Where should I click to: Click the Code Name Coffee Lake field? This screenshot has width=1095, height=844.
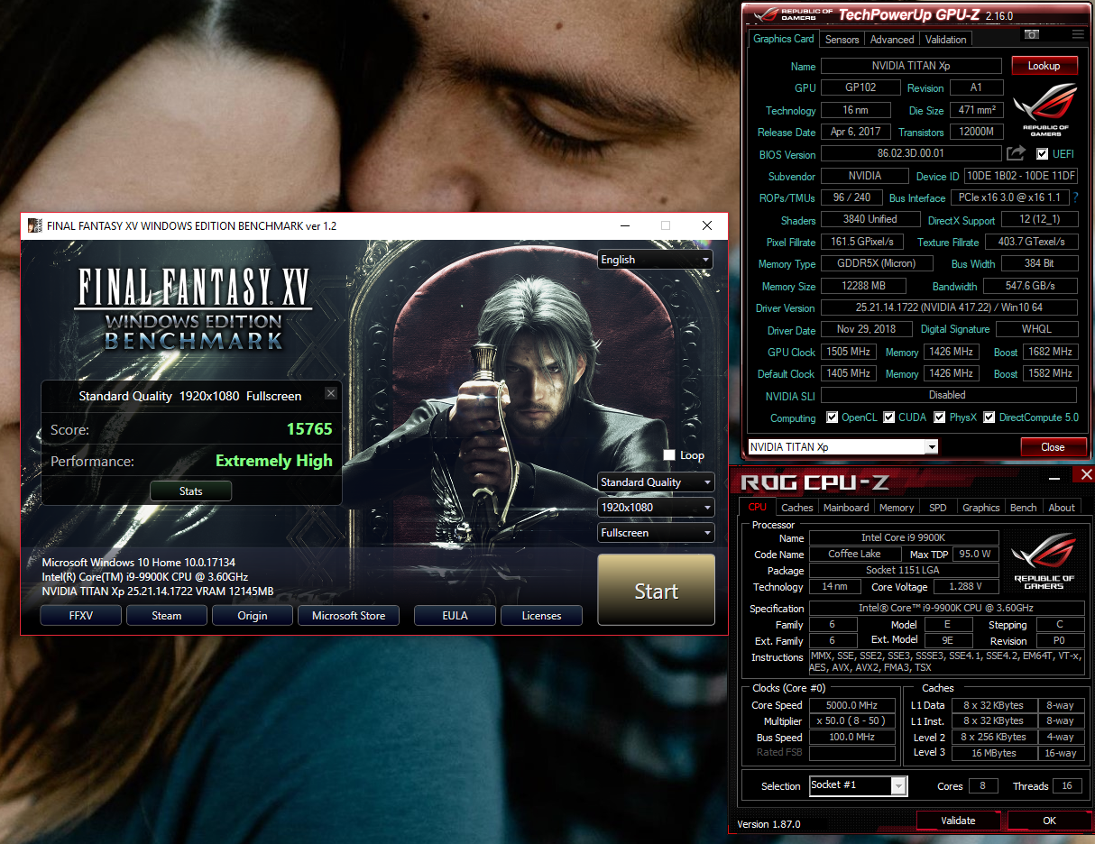point(854,554)
